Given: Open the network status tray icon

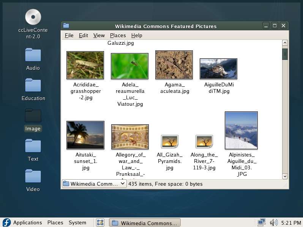Looking at the screenshot, I should (262, 222).
